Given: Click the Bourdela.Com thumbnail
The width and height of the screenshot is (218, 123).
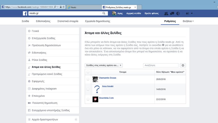Looking at the screenshot, I should [x=95, y=99].
